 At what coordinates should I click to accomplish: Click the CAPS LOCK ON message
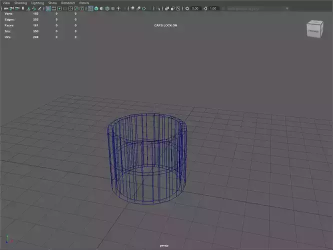[165, 25]
